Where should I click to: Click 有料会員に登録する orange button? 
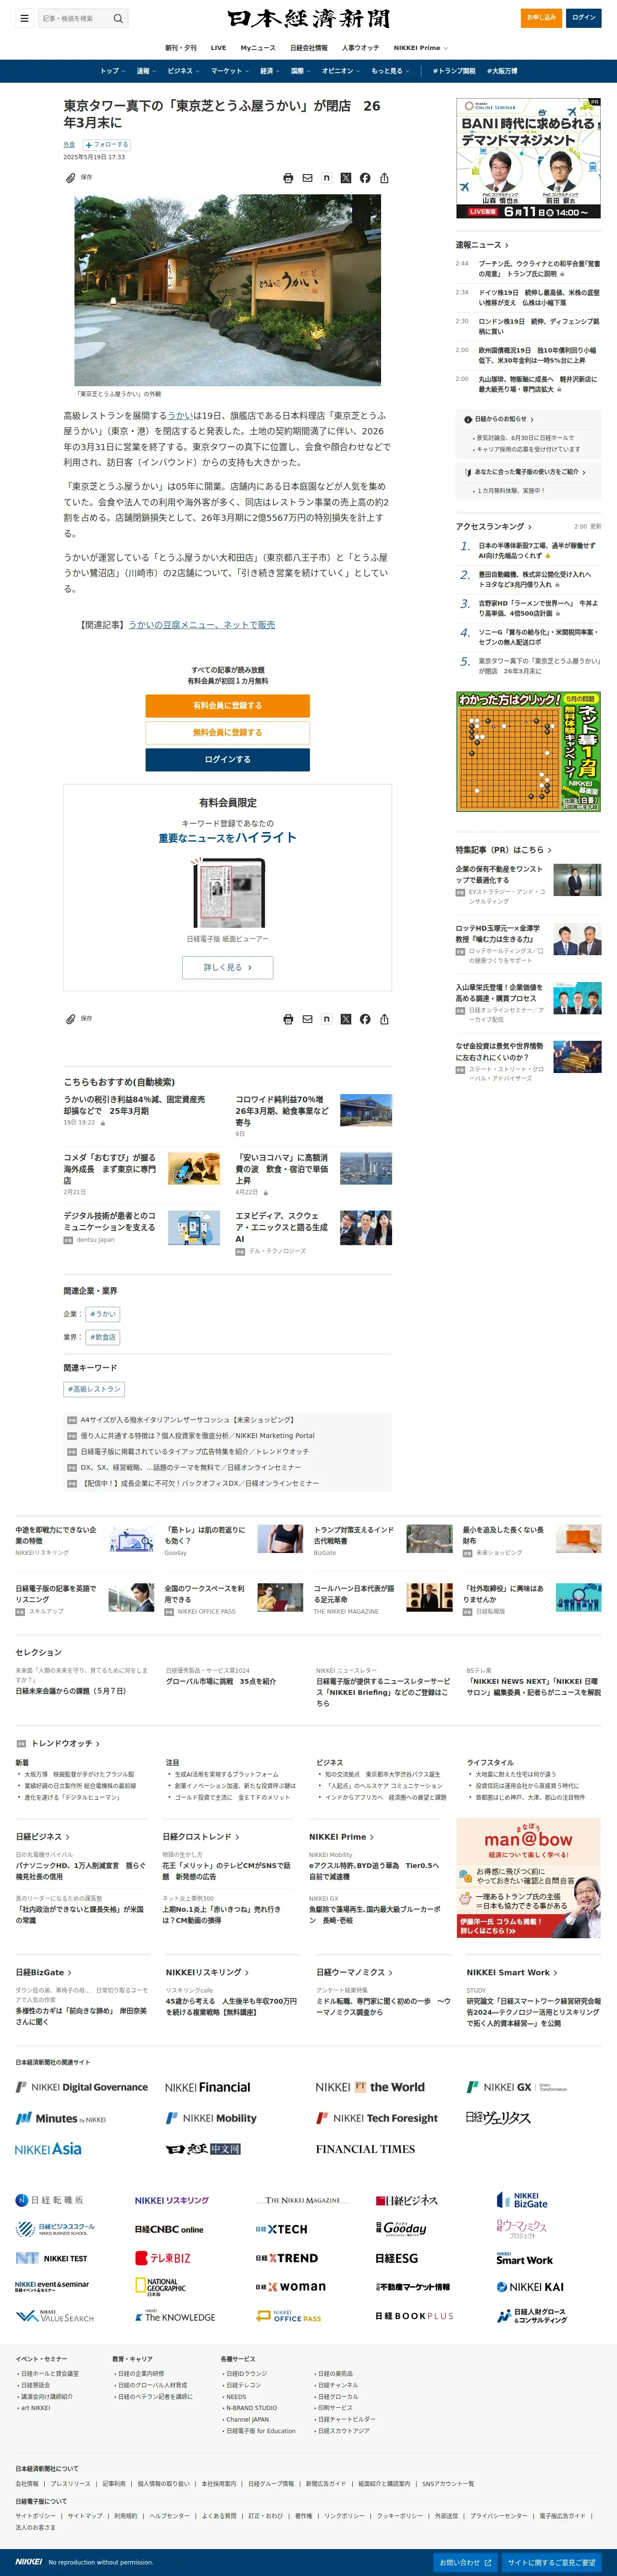click(x=228, y=706)
